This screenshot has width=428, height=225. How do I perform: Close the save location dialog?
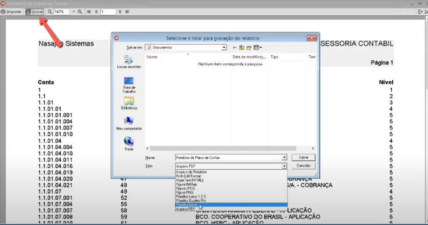312,38
